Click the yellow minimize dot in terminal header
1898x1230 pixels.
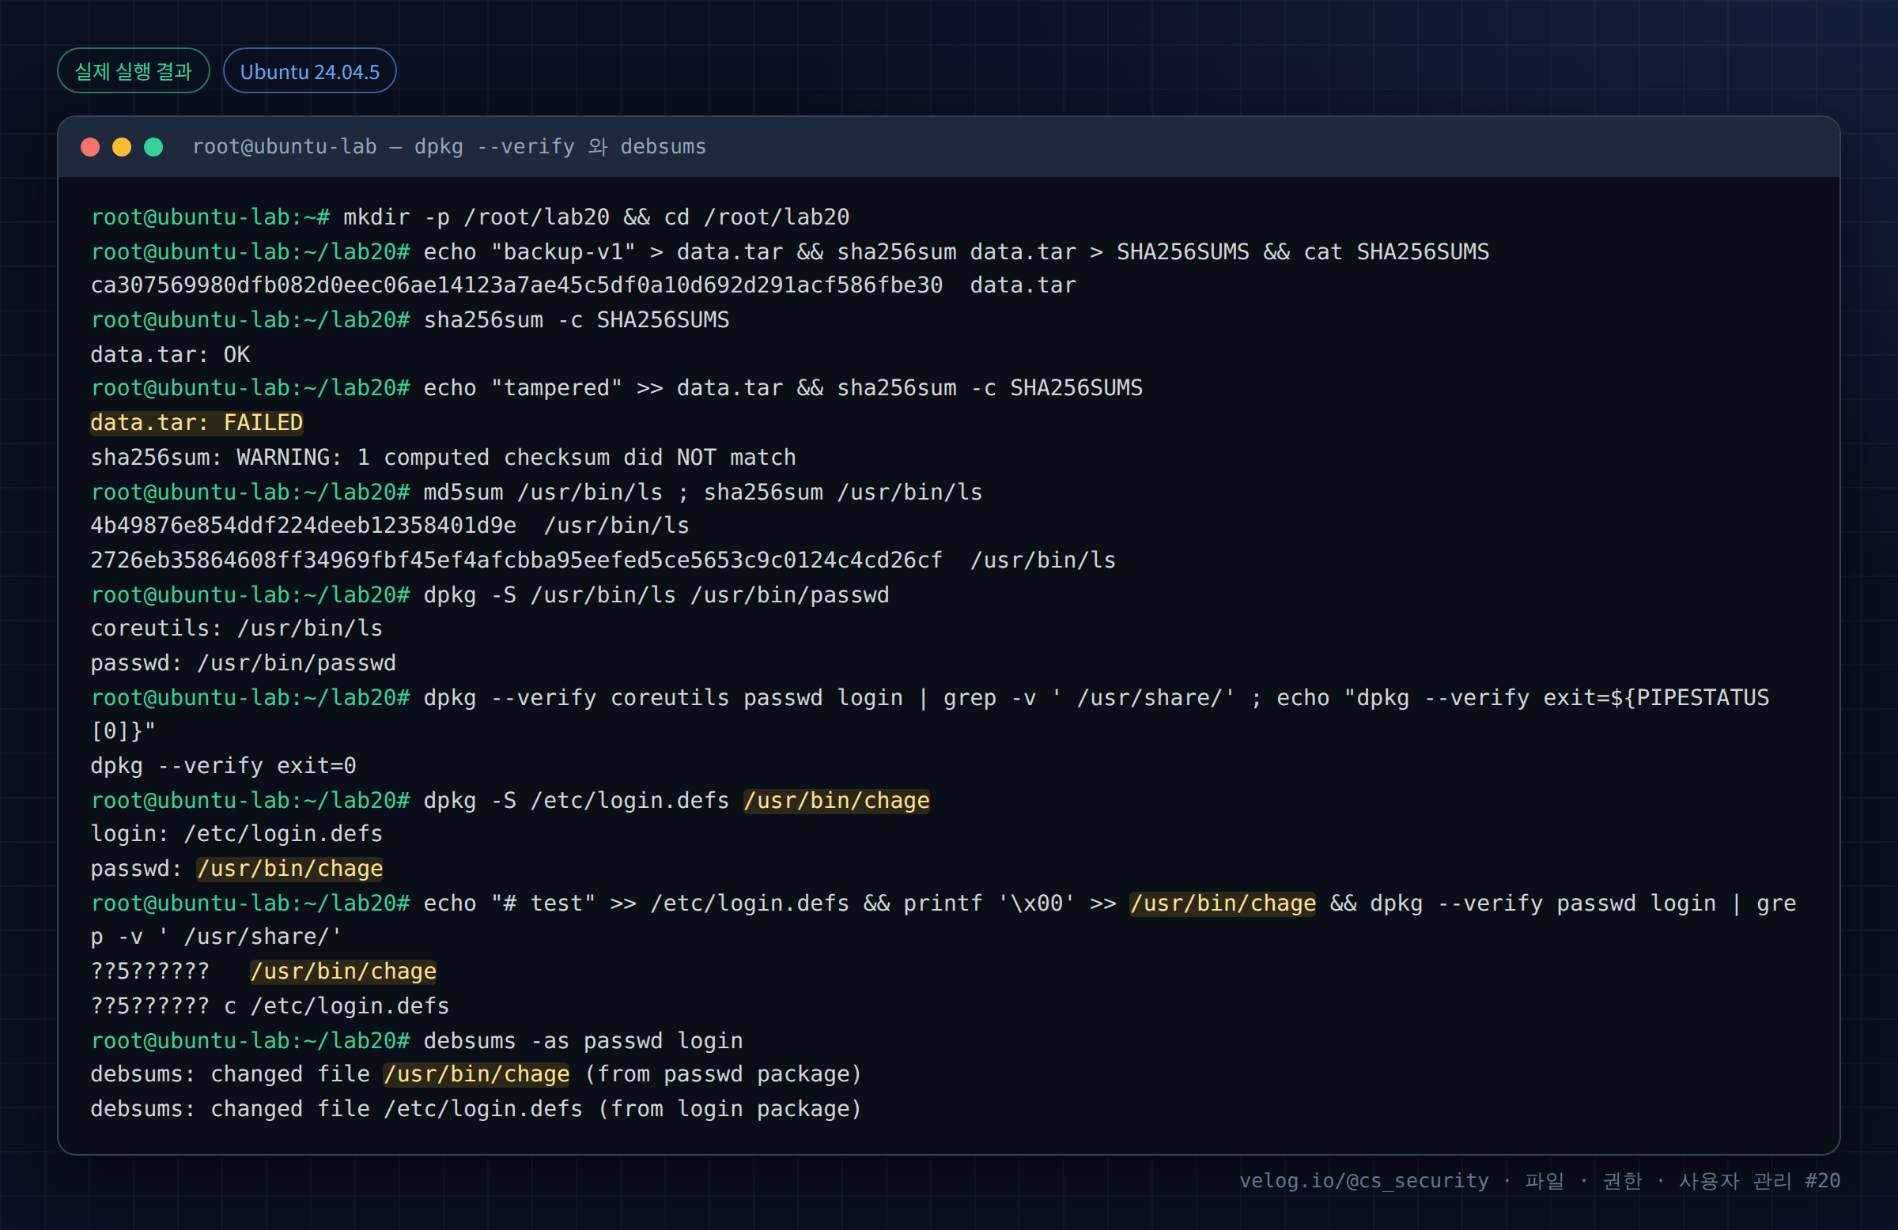(x=122, y=148)
